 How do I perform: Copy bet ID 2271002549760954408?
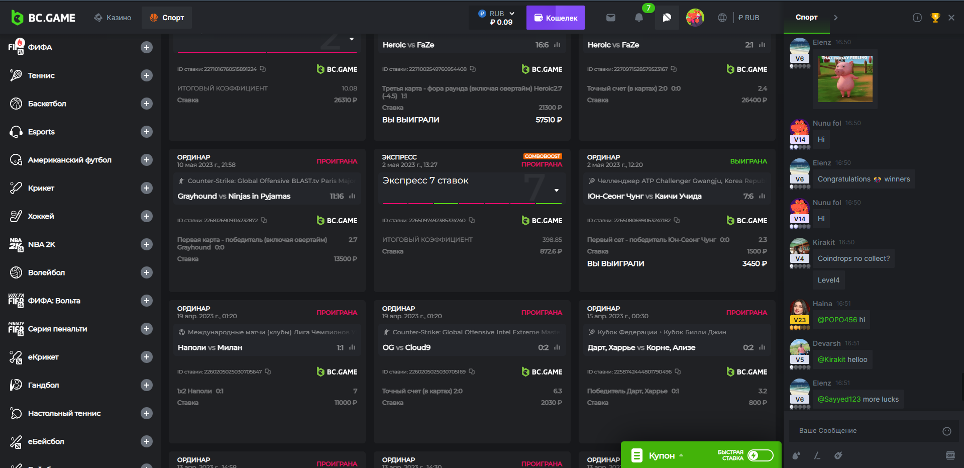click(473, 69)
